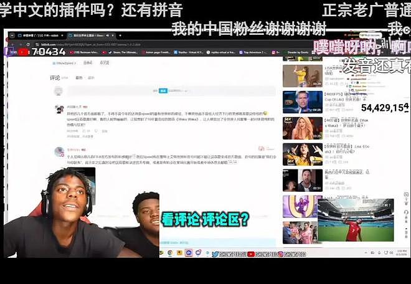
Task: Open the 4K60FPS Cup of Life video thumbnail
Action: click(x=303, y=102)
